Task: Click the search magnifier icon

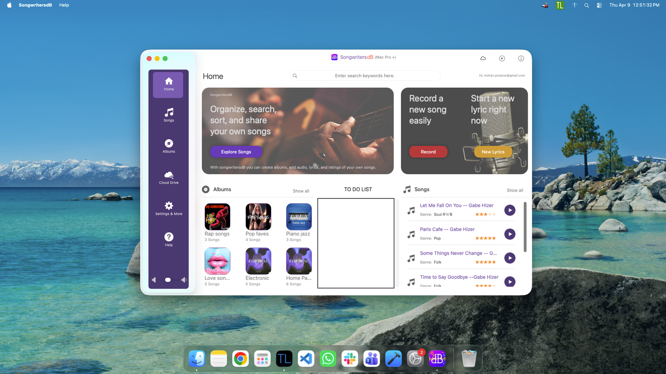Action: (x=295, y=76)
